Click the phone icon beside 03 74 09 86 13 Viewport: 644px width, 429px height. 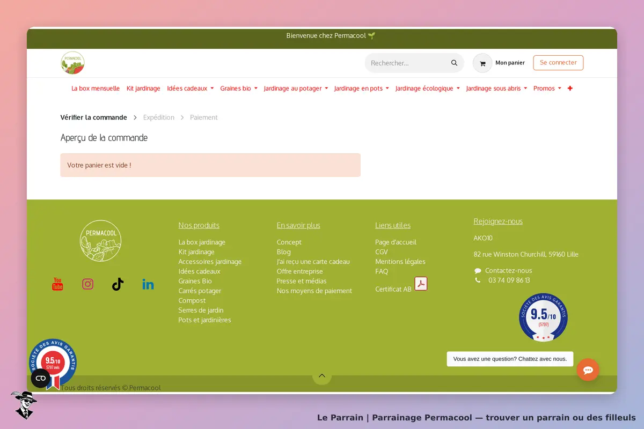478,280
